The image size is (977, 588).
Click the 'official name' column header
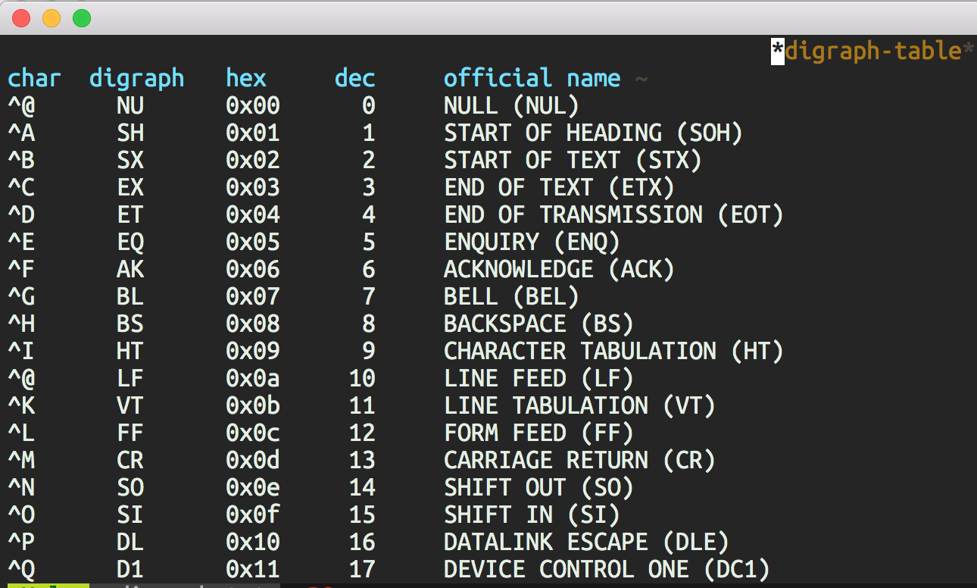click(532, 78)
